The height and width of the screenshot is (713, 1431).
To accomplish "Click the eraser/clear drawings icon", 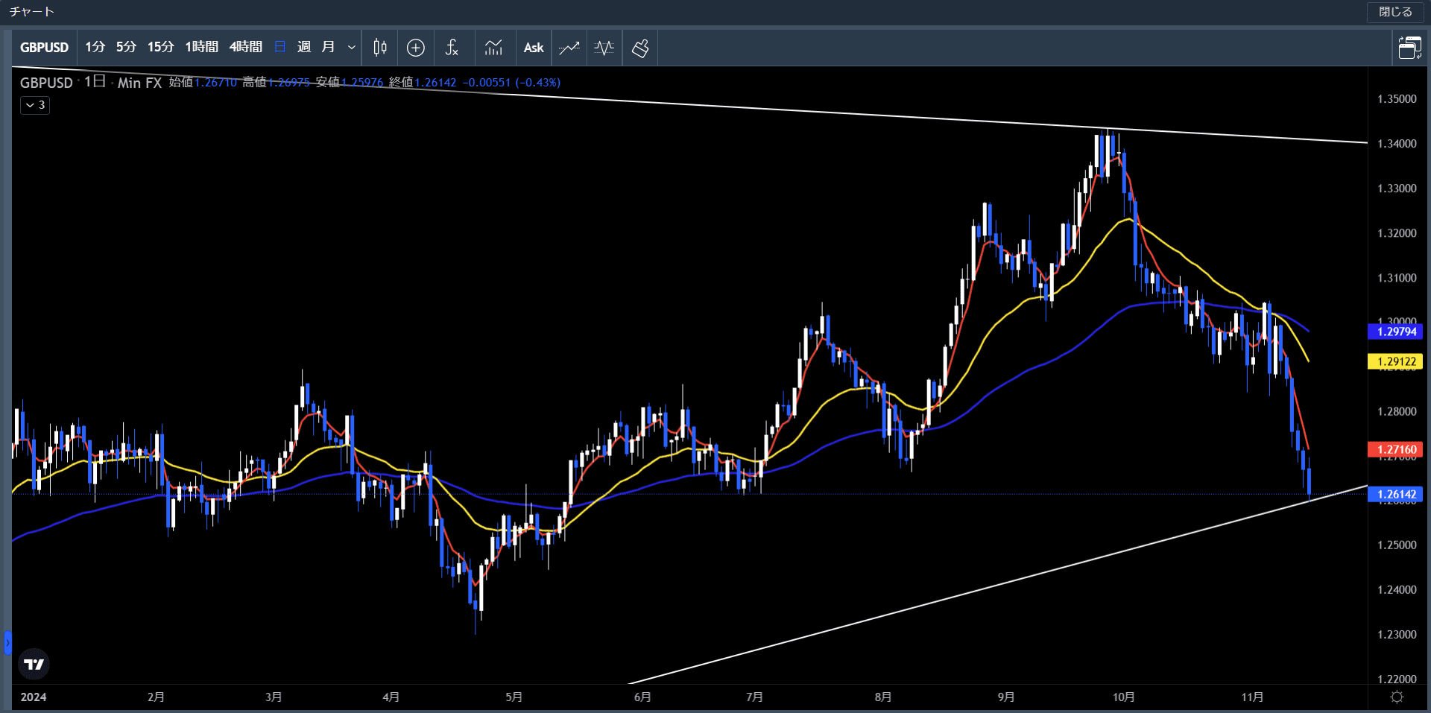I will click(x=640, y=48).
